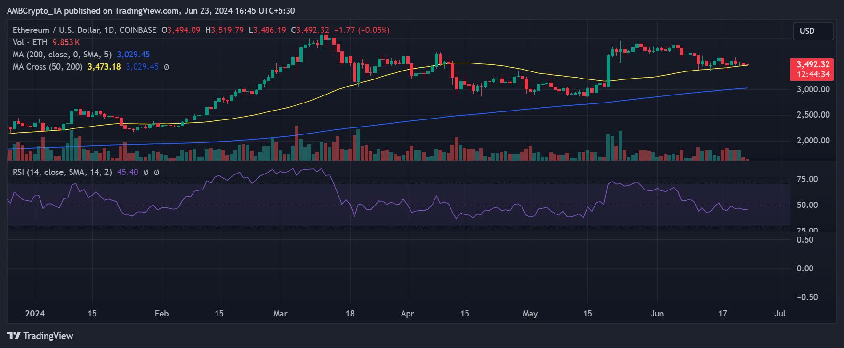The height and width of the screenshot is (348, 844).
Task: Click the 2,500.00 price axis label
Action: tap(813, 115)
